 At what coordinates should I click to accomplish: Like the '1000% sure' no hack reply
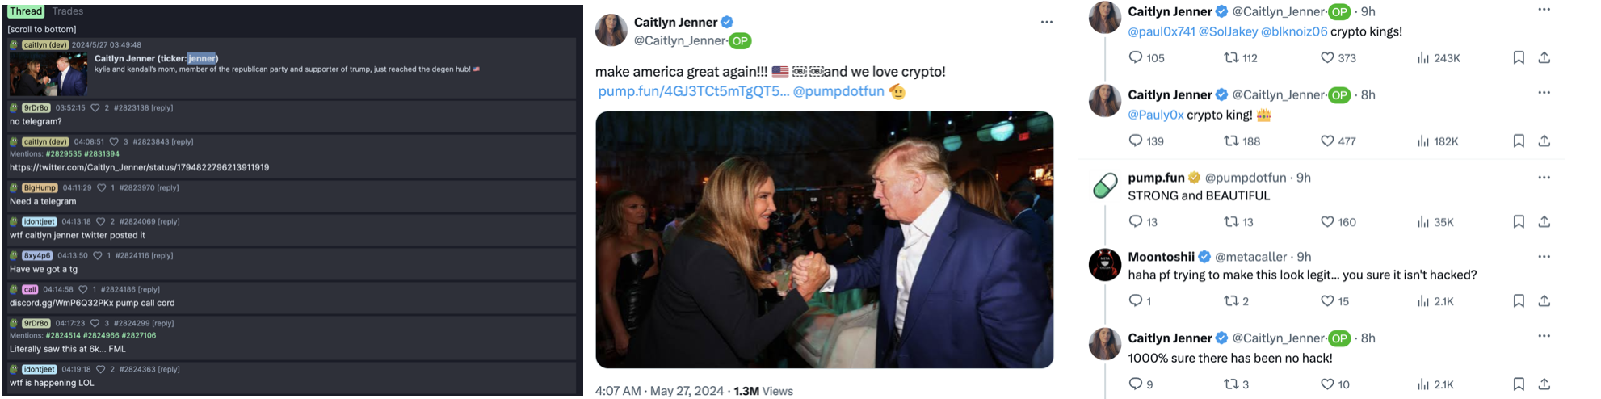point(1327,384)
